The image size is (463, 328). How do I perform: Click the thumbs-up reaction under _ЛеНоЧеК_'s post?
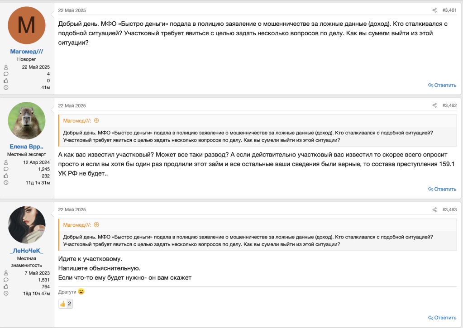coord(66,304)
